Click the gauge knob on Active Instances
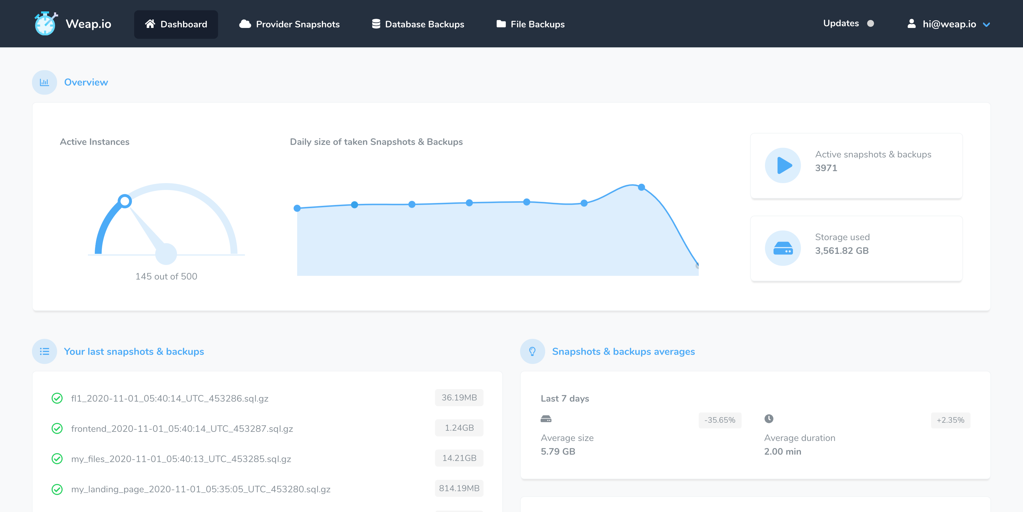The image size is (1023, 512). [125, 201]
